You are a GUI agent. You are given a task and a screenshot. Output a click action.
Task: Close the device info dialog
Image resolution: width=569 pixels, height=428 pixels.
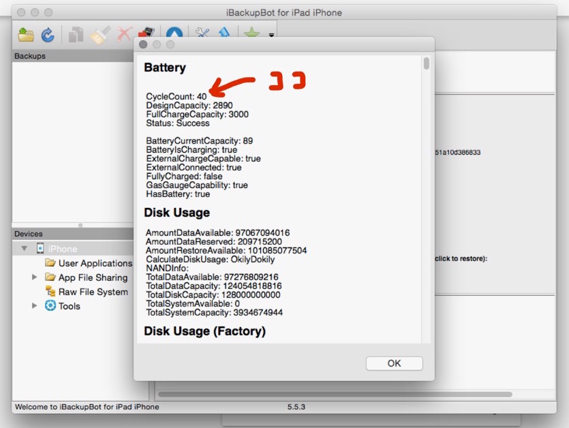coord(143,44)
